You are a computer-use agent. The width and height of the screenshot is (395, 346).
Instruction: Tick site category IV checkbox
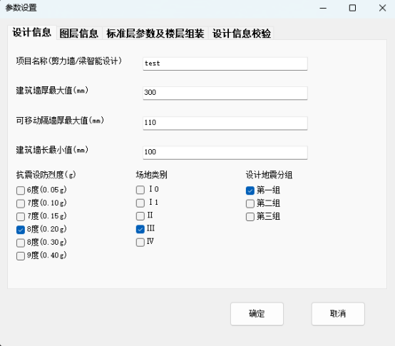pyautogui.click(x=140, y=242)
